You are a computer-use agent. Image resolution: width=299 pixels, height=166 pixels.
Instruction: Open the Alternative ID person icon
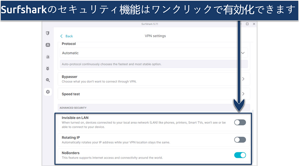tap(47, 45)
